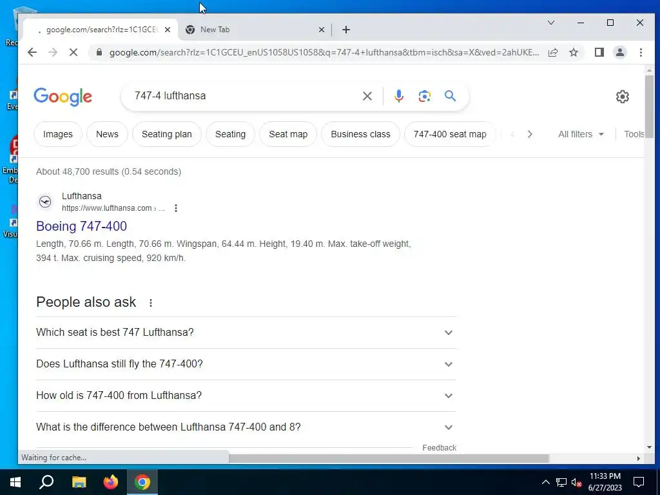Open Chrome's three-dot menu
Screen dimensions: 660x495
pyautogui.click(x=641, y=52)
